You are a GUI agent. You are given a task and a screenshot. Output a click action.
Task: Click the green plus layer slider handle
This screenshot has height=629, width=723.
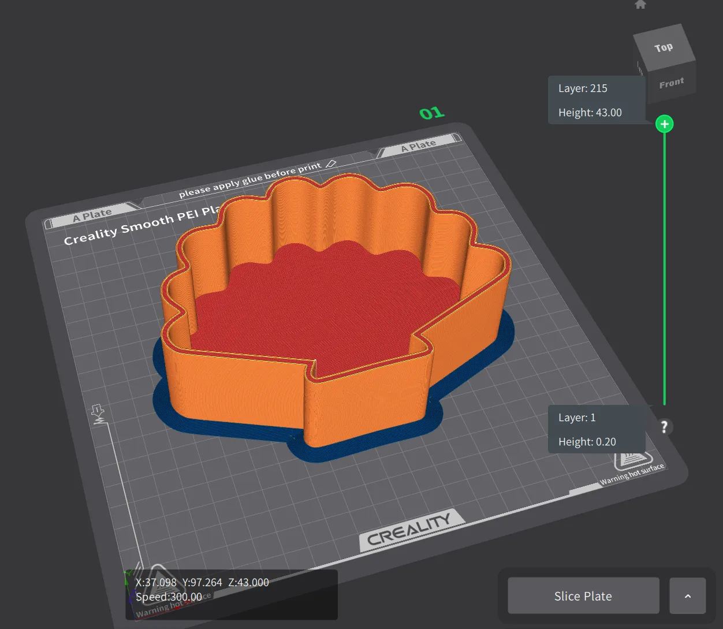point(665,124)
